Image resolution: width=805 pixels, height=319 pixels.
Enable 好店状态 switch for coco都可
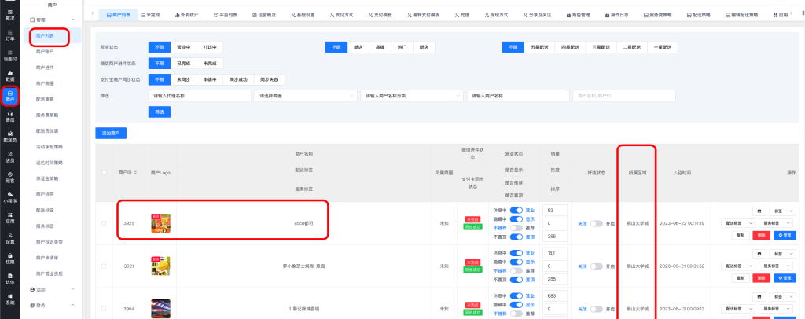(596, 223)
